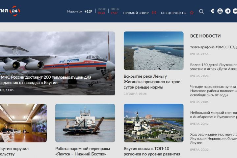Open the Telegram channel icon
The image size is (237, 158).
pos(228,11)
